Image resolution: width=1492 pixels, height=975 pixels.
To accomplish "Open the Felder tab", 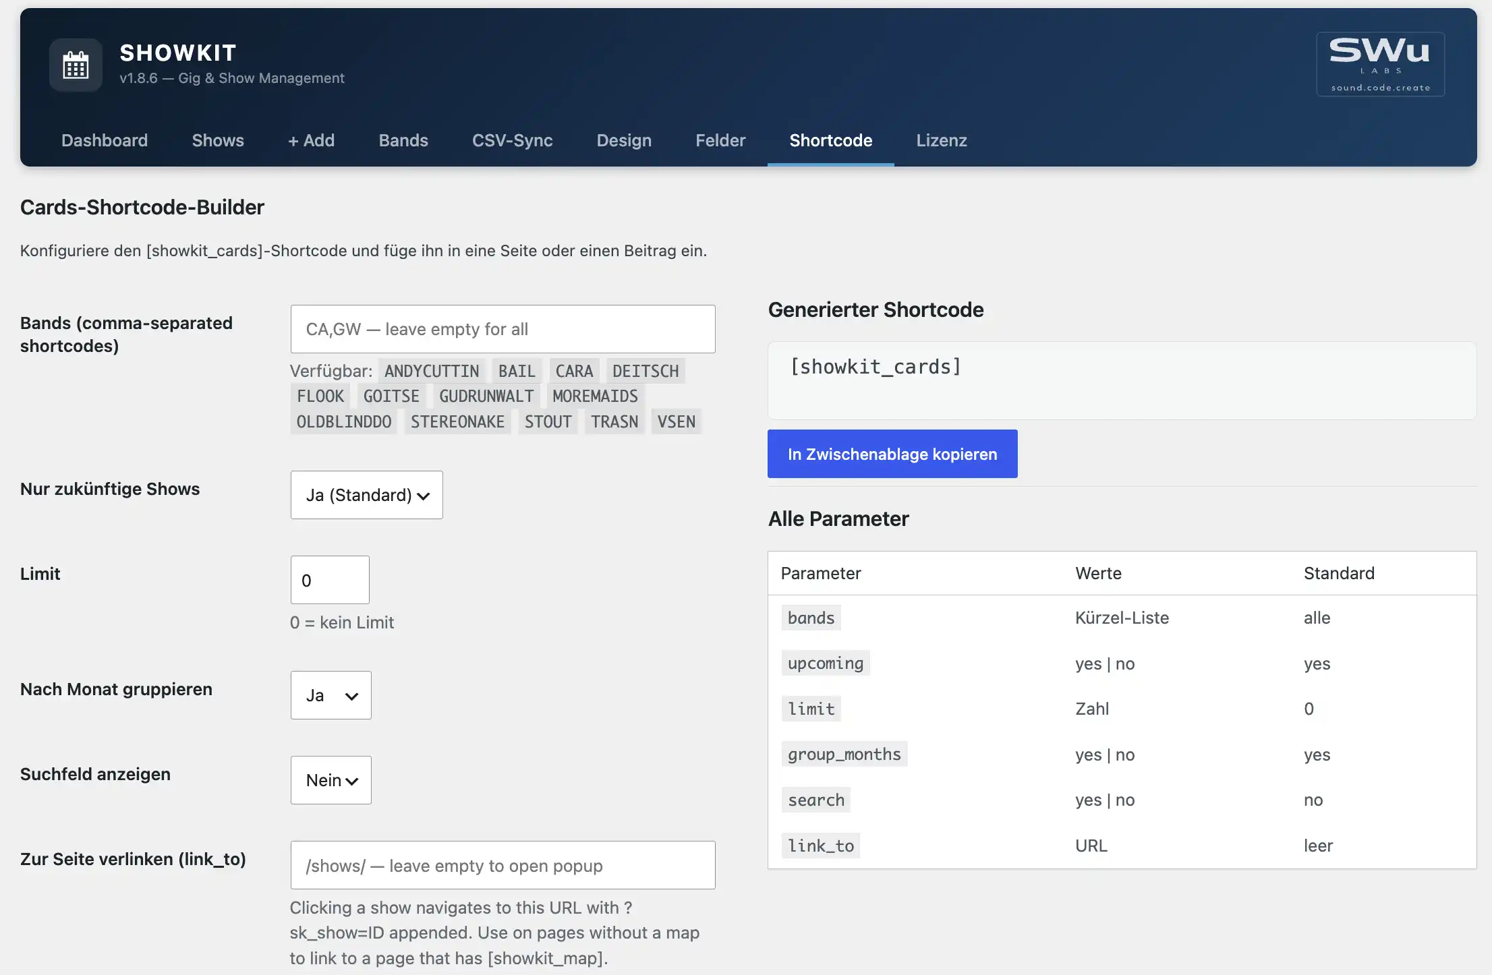I will (x=720, y=140).
